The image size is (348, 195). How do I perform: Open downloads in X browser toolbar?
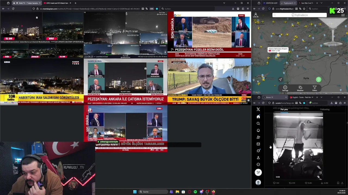pos(331,103)
